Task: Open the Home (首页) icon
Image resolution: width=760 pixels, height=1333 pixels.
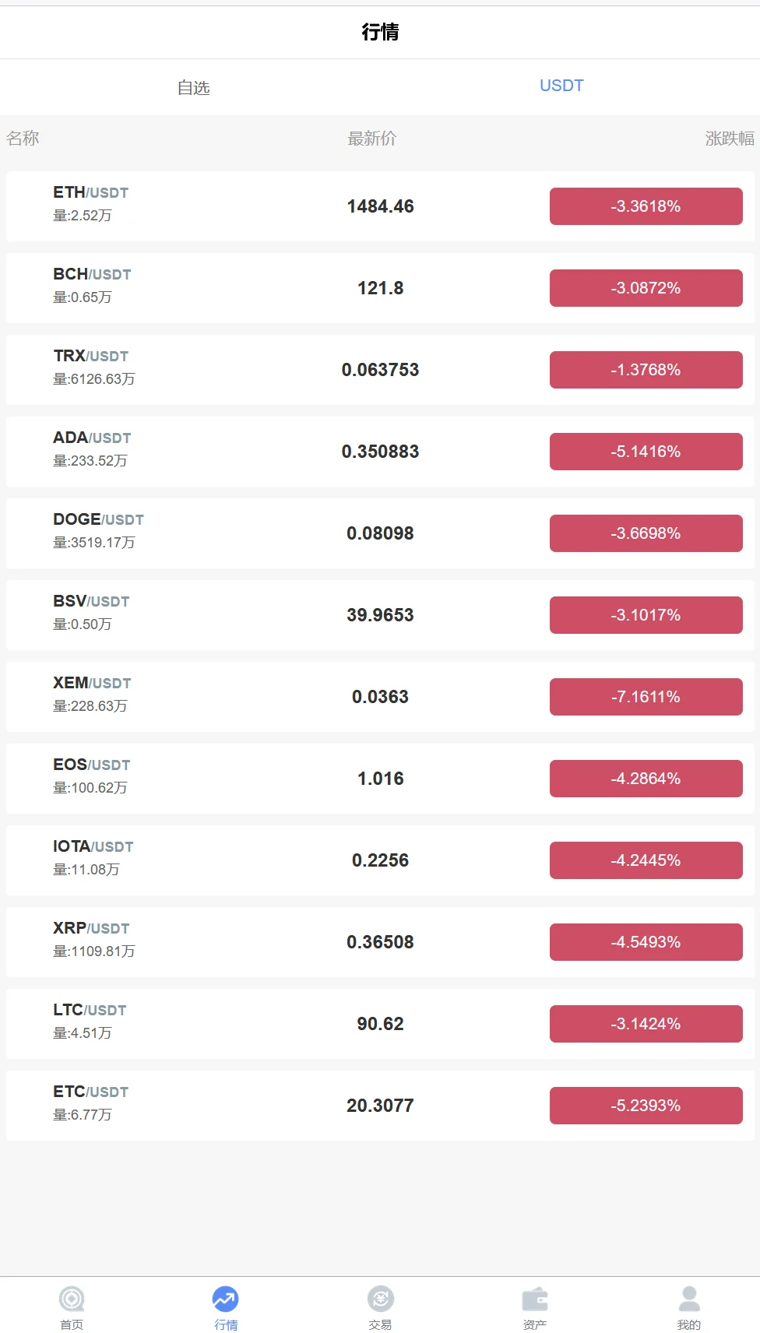Action: pyautogui.click(x=72, y=1299)
